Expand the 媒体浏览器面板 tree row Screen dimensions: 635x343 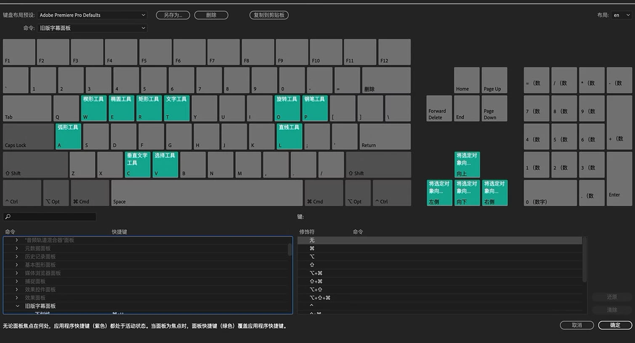pyautogui.click(x=17, y=273)
